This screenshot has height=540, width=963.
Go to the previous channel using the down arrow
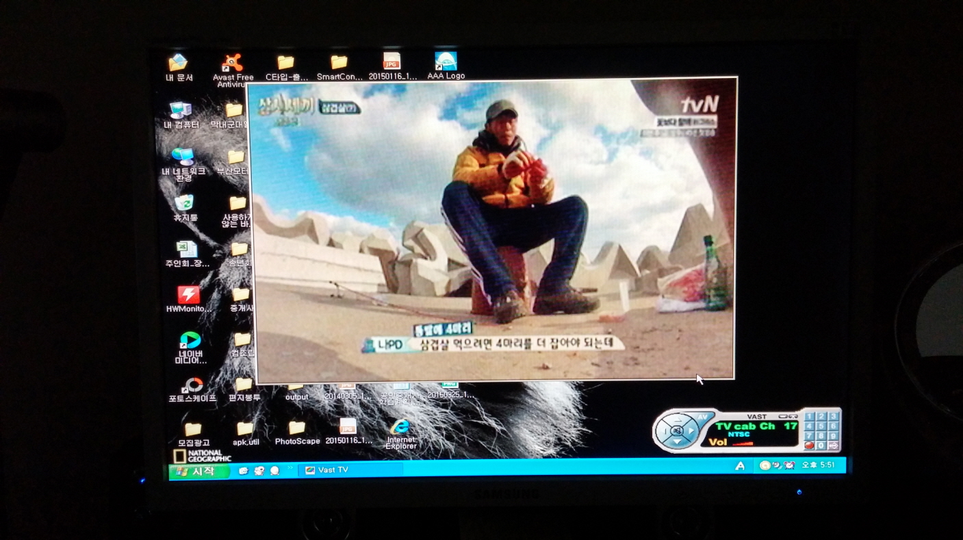point(677,441)
